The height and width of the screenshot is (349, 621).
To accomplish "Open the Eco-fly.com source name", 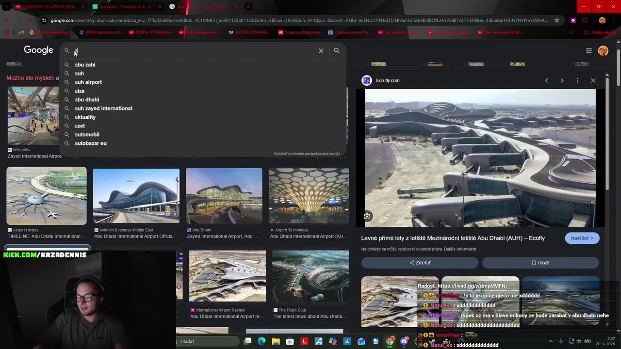I will [388, 80].
